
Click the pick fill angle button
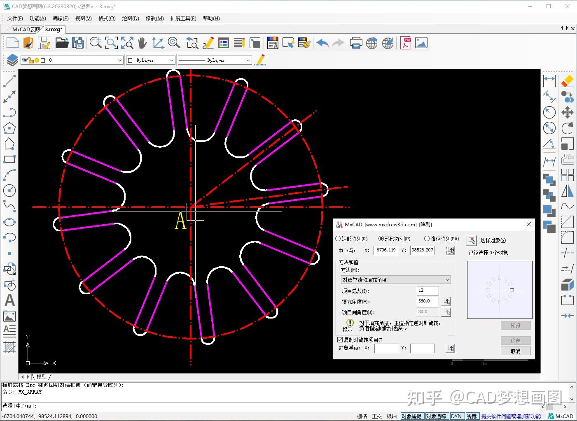tap(446, 301)
